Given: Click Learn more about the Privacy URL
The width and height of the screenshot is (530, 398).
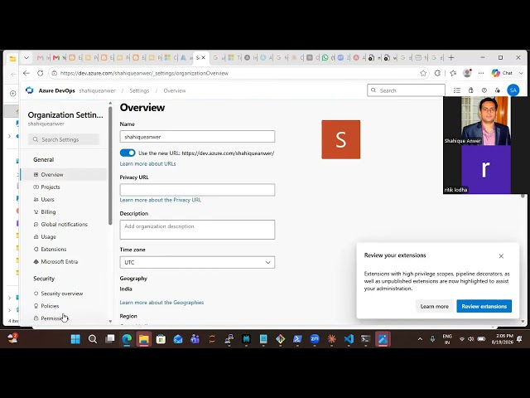Looking at the screenshot, I should [x=160, y=200].
